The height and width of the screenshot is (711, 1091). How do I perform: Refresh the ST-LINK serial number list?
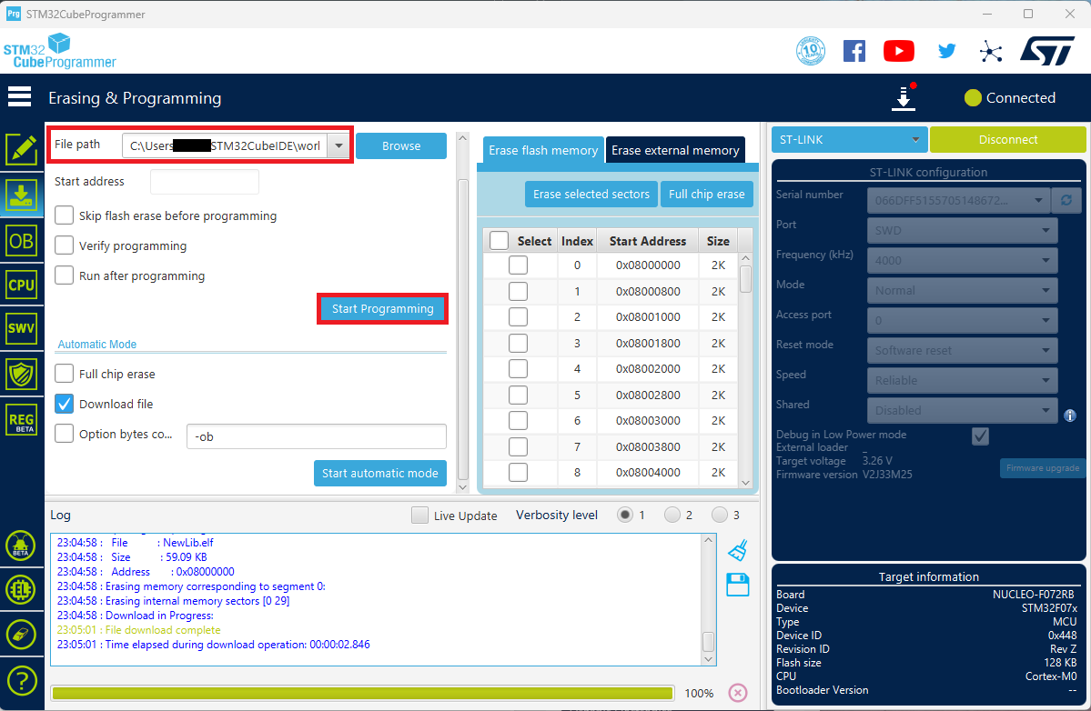click(1066, 200)
